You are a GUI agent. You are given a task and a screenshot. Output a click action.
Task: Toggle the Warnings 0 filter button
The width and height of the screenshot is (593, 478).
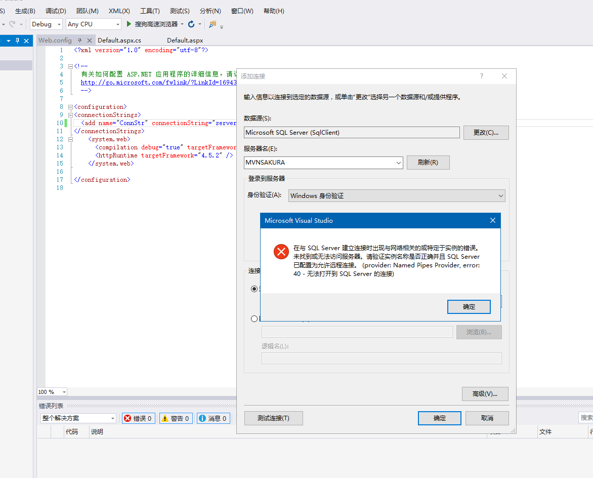[x=176, y=418]
